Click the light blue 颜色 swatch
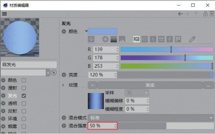The width and height of the screenshot is (215, 134). pyautogui.click(x=102, y=31)
